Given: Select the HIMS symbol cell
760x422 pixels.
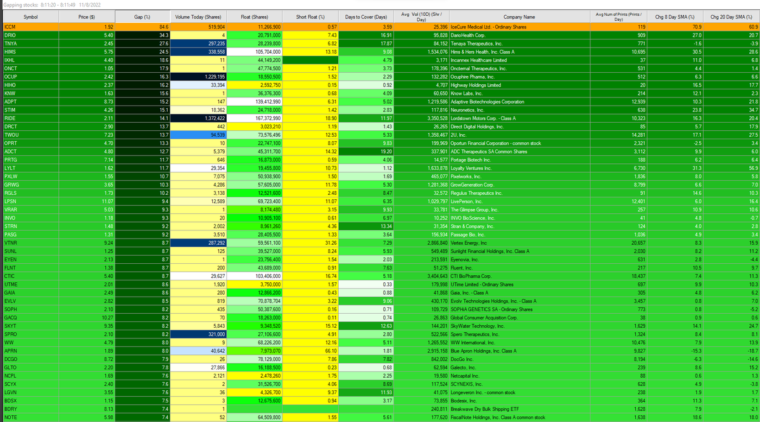Looking at the screenshot, I should click(x=30, y=51).
